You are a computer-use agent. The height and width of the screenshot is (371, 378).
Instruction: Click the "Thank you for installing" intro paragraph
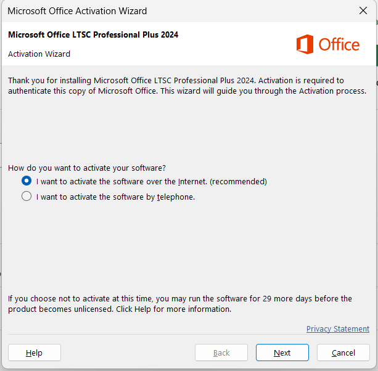click(187, 86)
